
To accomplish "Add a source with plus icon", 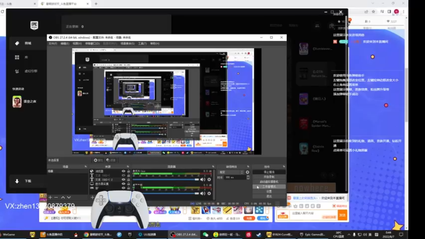I will click(x=92, y=198).
